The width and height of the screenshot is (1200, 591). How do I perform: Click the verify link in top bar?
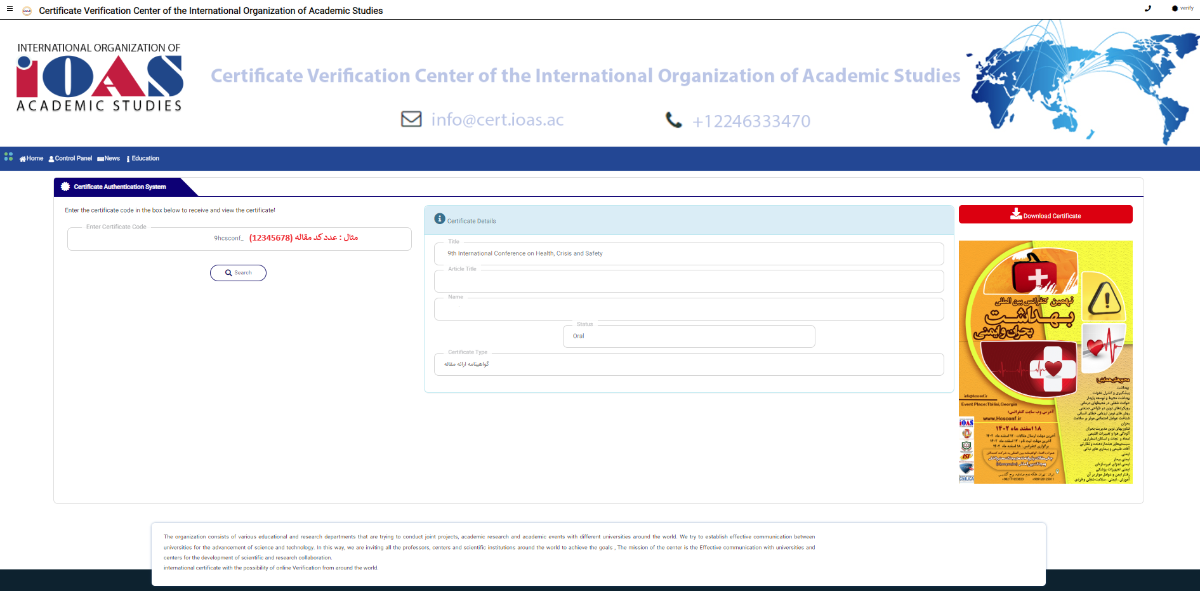coord(1183,8)
